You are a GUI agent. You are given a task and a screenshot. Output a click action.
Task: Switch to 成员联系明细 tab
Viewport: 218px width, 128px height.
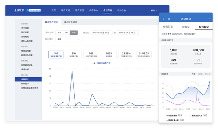(x=70, y=22)
